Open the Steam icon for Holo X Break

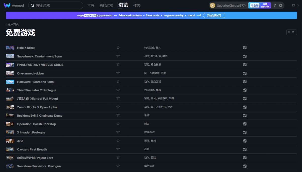[245, 48]
